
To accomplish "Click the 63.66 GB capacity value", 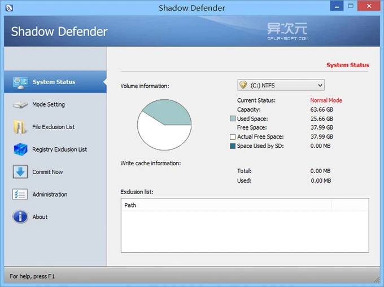I will pos(322,109).
